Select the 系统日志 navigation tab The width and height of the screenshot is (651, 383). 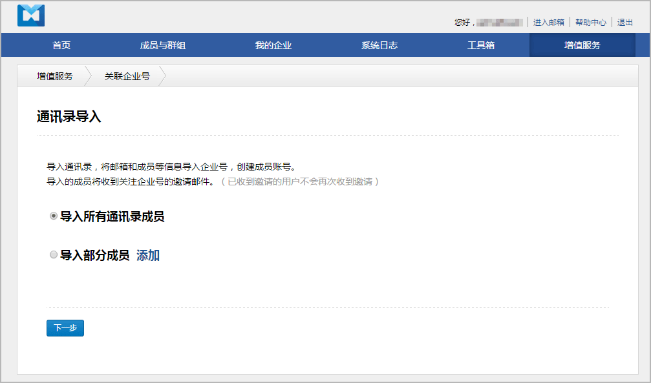(379, 45)
